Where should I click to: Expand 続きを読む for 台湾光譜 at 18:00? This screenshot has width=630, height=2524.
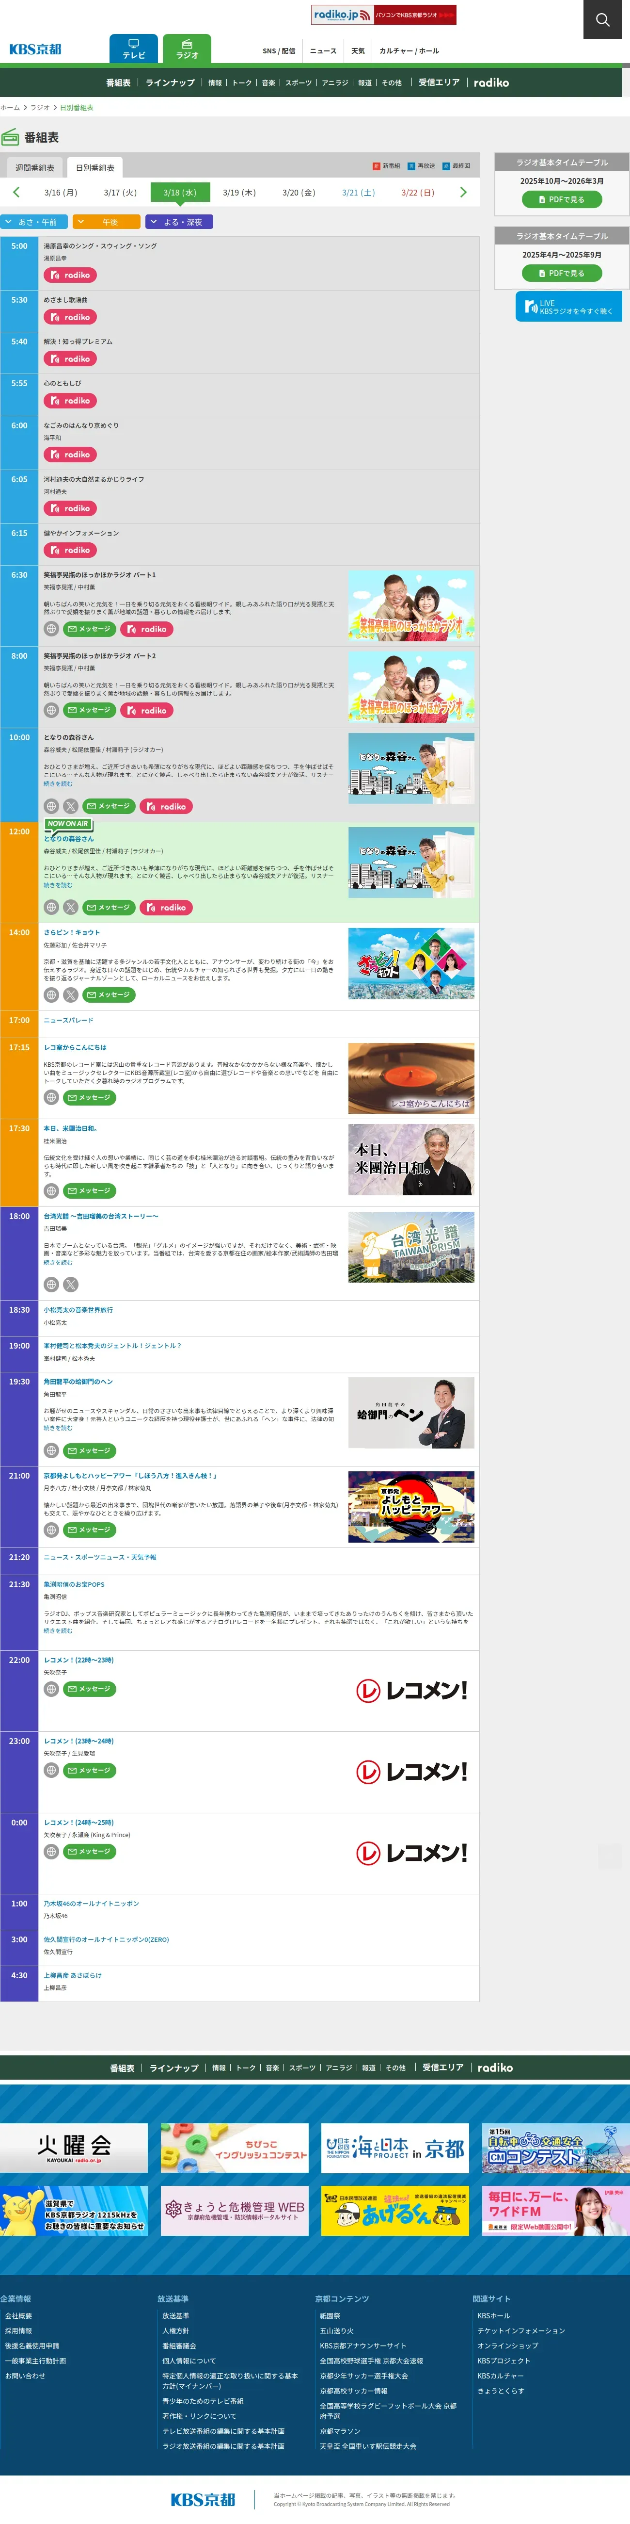pyautogui.click(x=58, y=1263)
